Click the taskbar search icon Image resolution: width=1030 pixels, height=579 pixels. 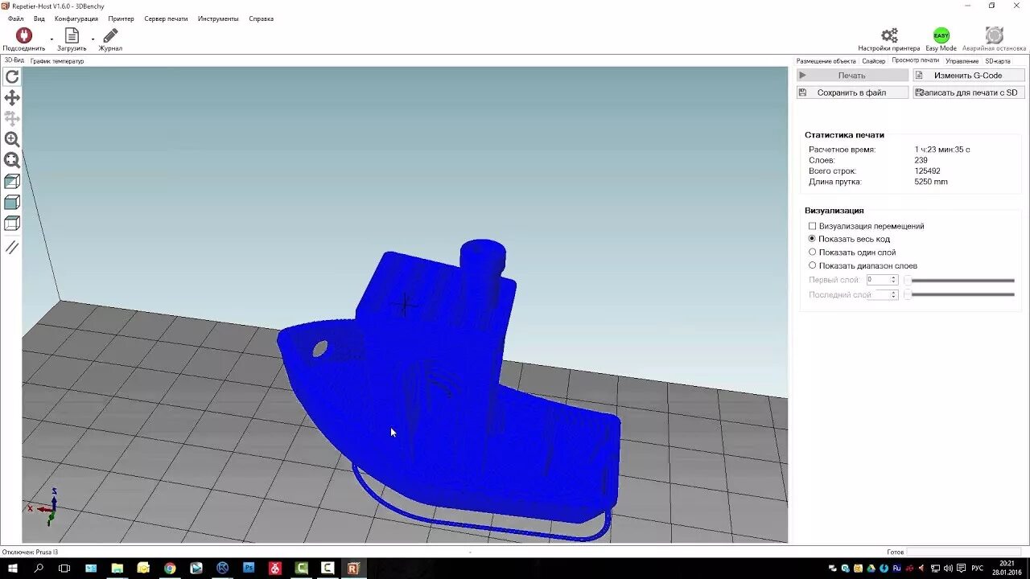click(39, 569)
